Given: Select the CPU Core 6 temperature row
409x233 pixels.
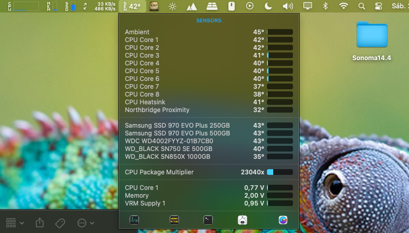Looking at the screenshot, I should (209, 79).
